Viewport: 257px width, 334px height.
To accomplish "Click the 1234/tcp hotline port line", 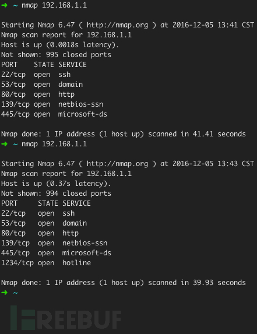I will 46,263.
